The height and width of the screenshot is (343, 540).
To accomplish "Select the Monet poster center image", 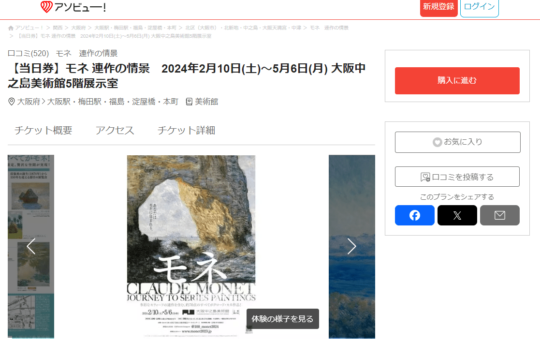I will (191, 246).
